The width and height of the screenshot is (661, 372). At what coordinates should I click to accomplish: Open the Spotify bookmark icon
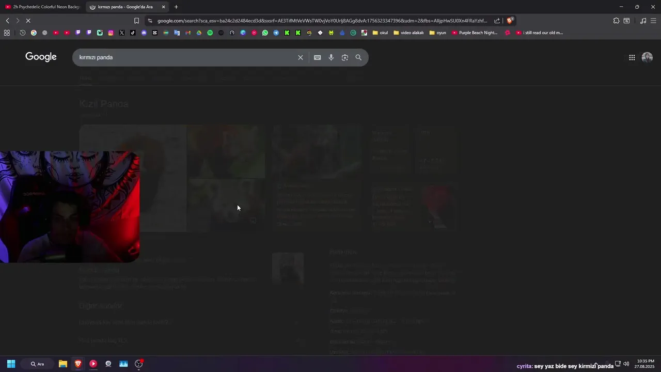coord(210,33)
